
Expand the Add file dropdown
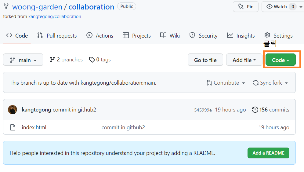(x=244, y=60)
